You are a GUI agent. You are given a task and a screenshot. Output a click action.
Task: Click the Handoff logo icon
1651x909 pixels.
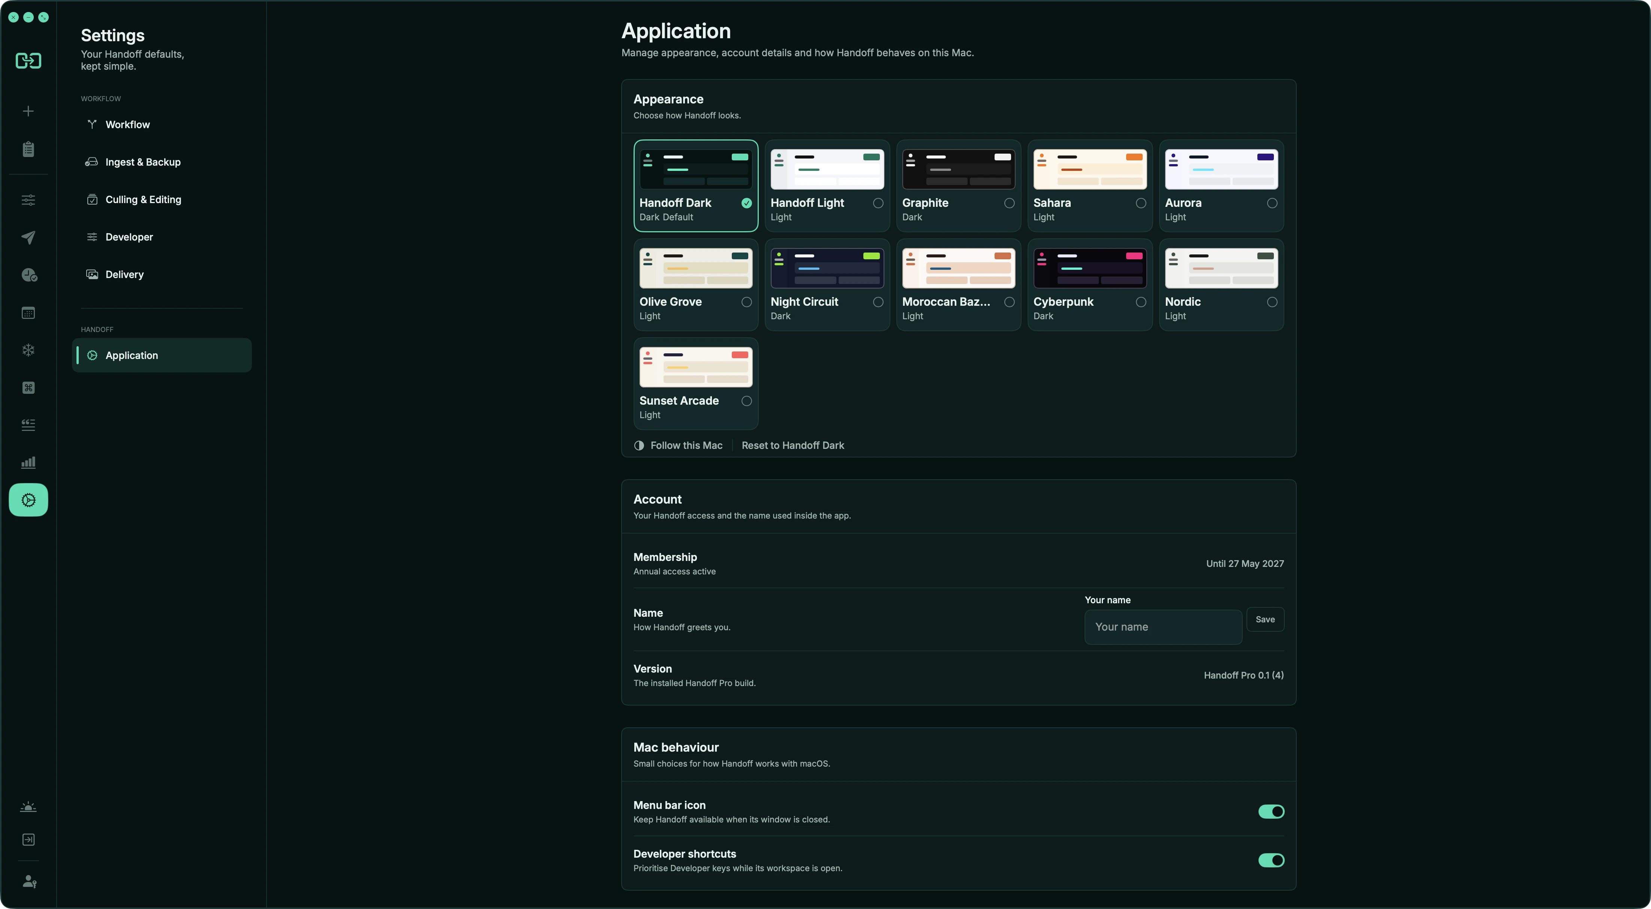click(x=28, y=61)
